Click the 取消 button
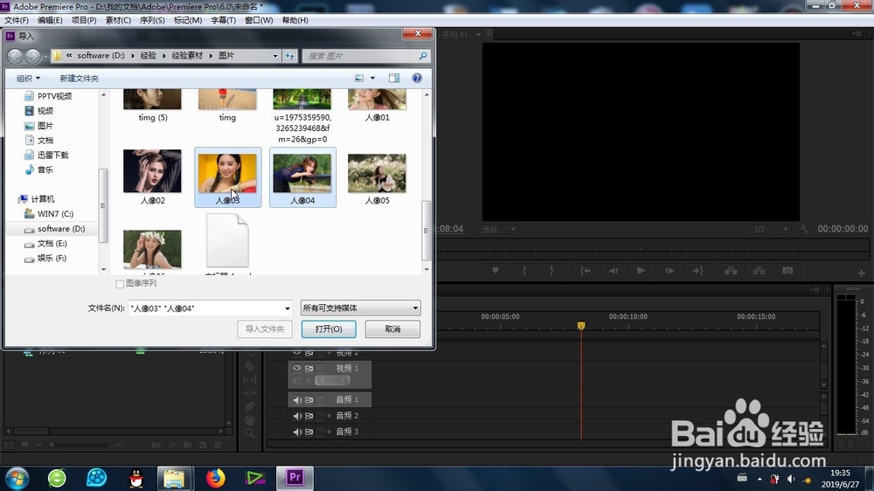 [392, 328]
